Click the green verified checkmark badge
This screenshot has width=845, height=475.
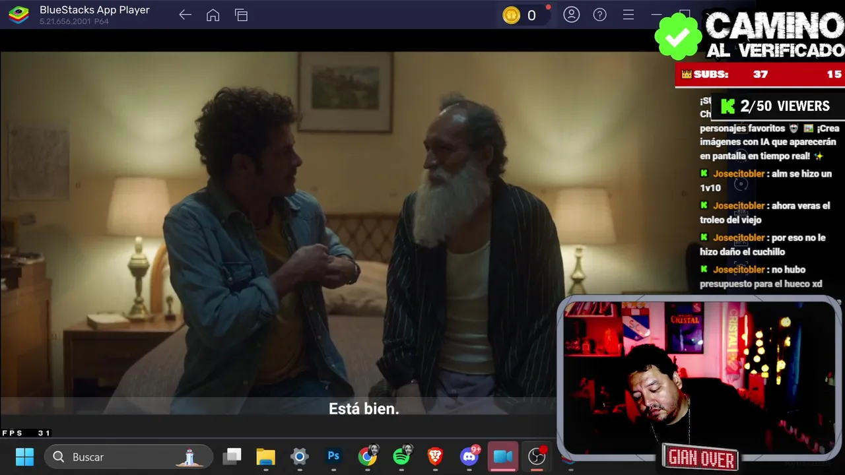click(677, 36)
